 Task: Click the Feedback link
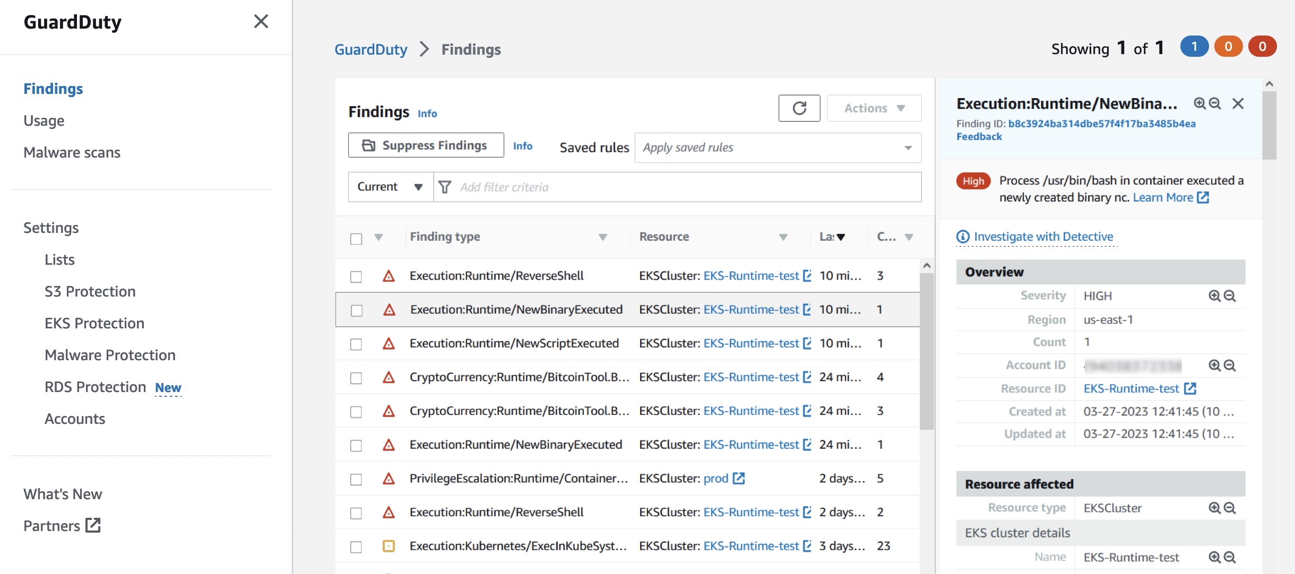[x=979, y=136]
